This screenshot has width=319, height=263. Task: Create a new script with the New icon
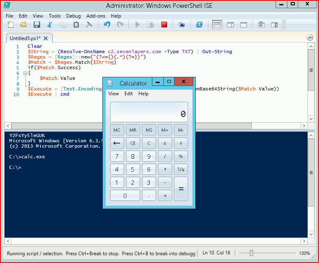(x=10, y=25)
